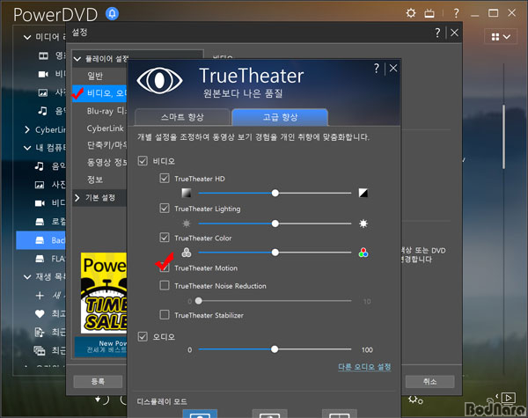Viewport: 528px width, 418px height.
Task: Click music note icon under media library
Action: point(42,111)
